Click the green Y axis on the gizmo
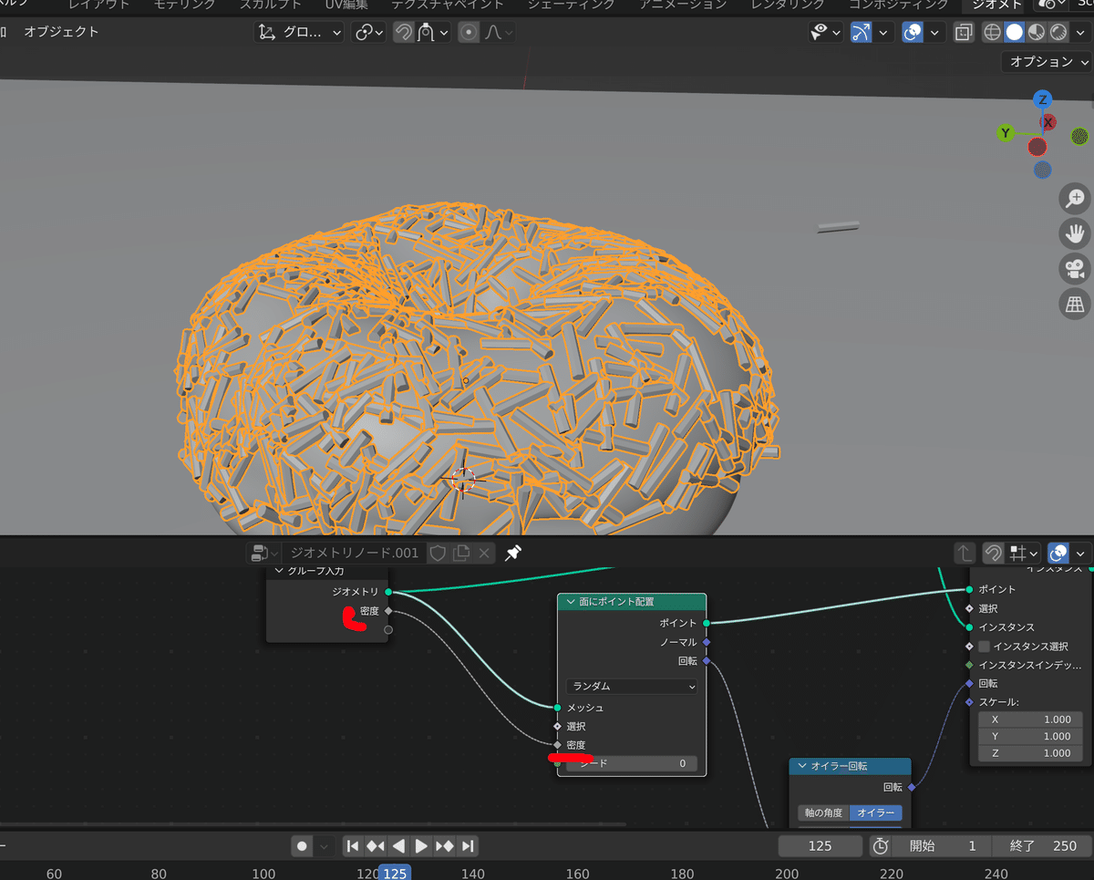This screenshot has width=1094, height=880. click(x=1006, y=133)
